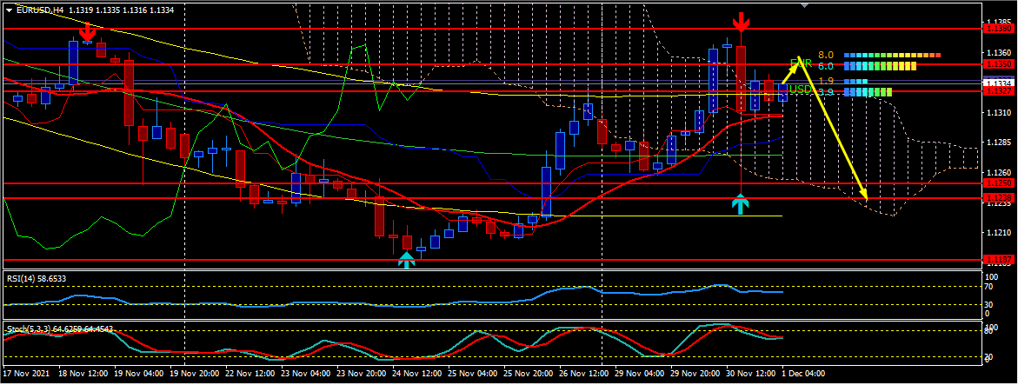
Task: Select the 1.1350 red price level label
Action: [998, 64]
